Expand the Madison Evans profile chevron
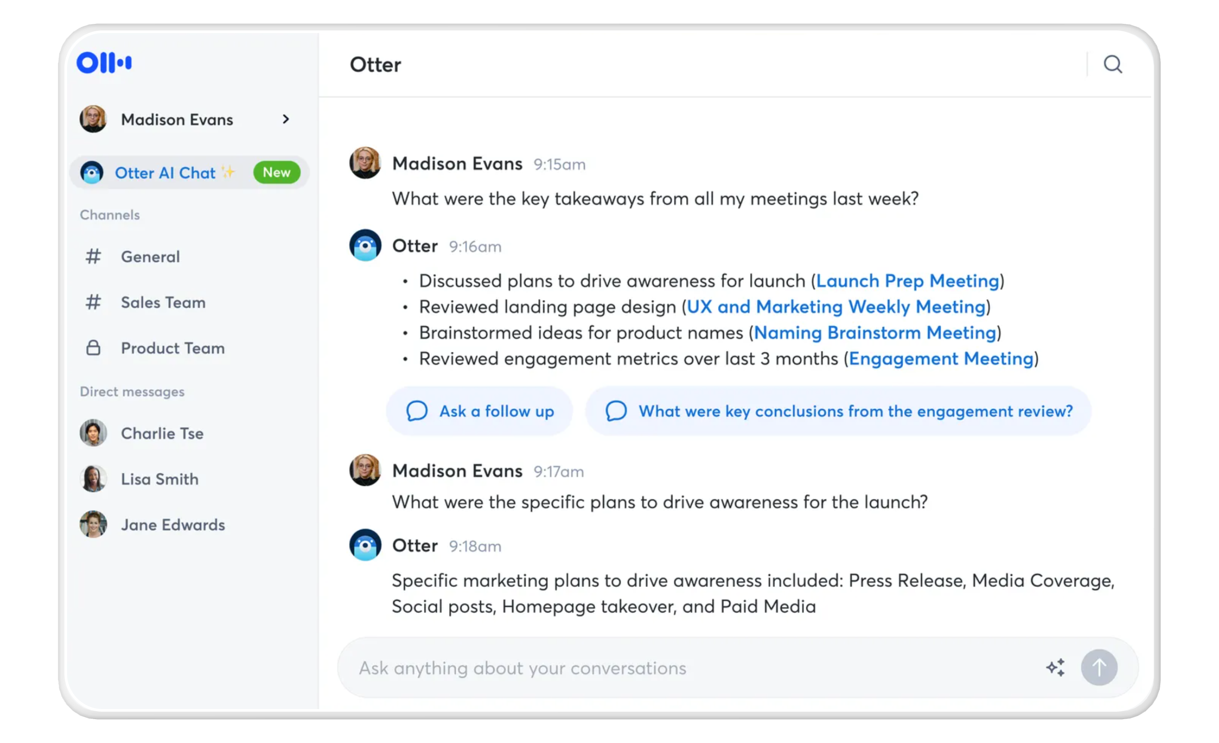 [x=286, y=119]
